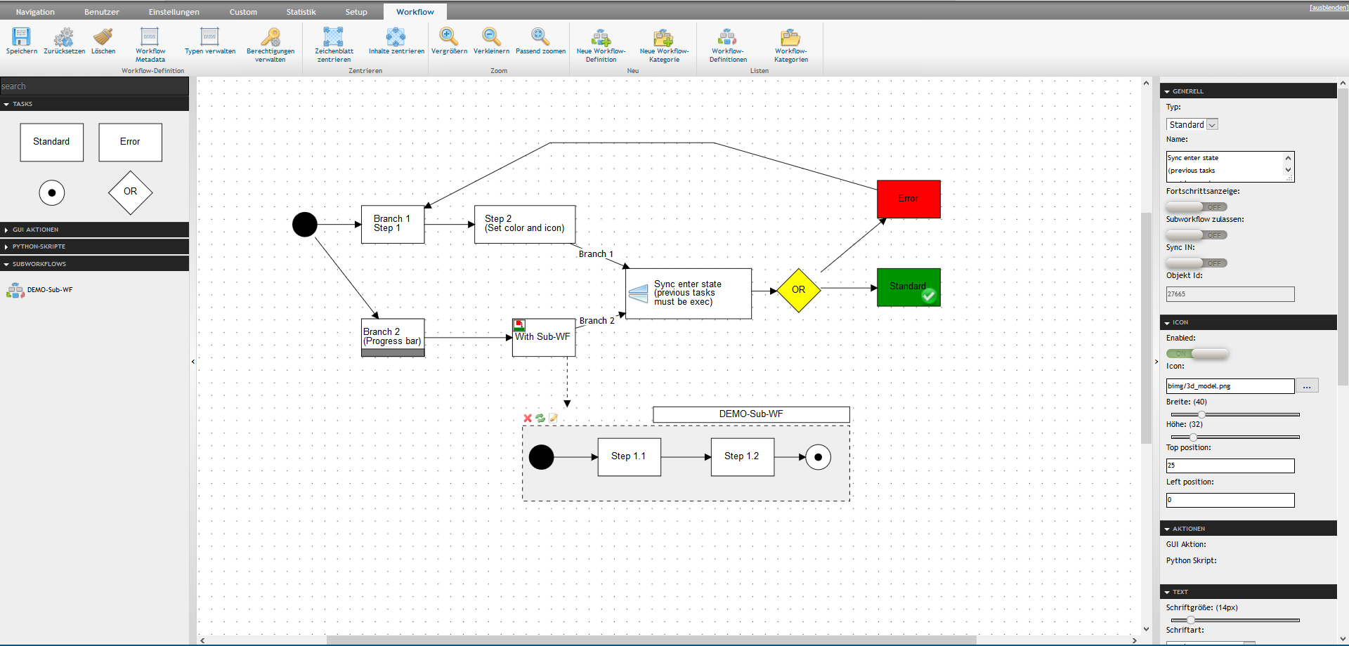Delete sub-workflow with red X icon
1349x646 pixels.
[528, 418]
